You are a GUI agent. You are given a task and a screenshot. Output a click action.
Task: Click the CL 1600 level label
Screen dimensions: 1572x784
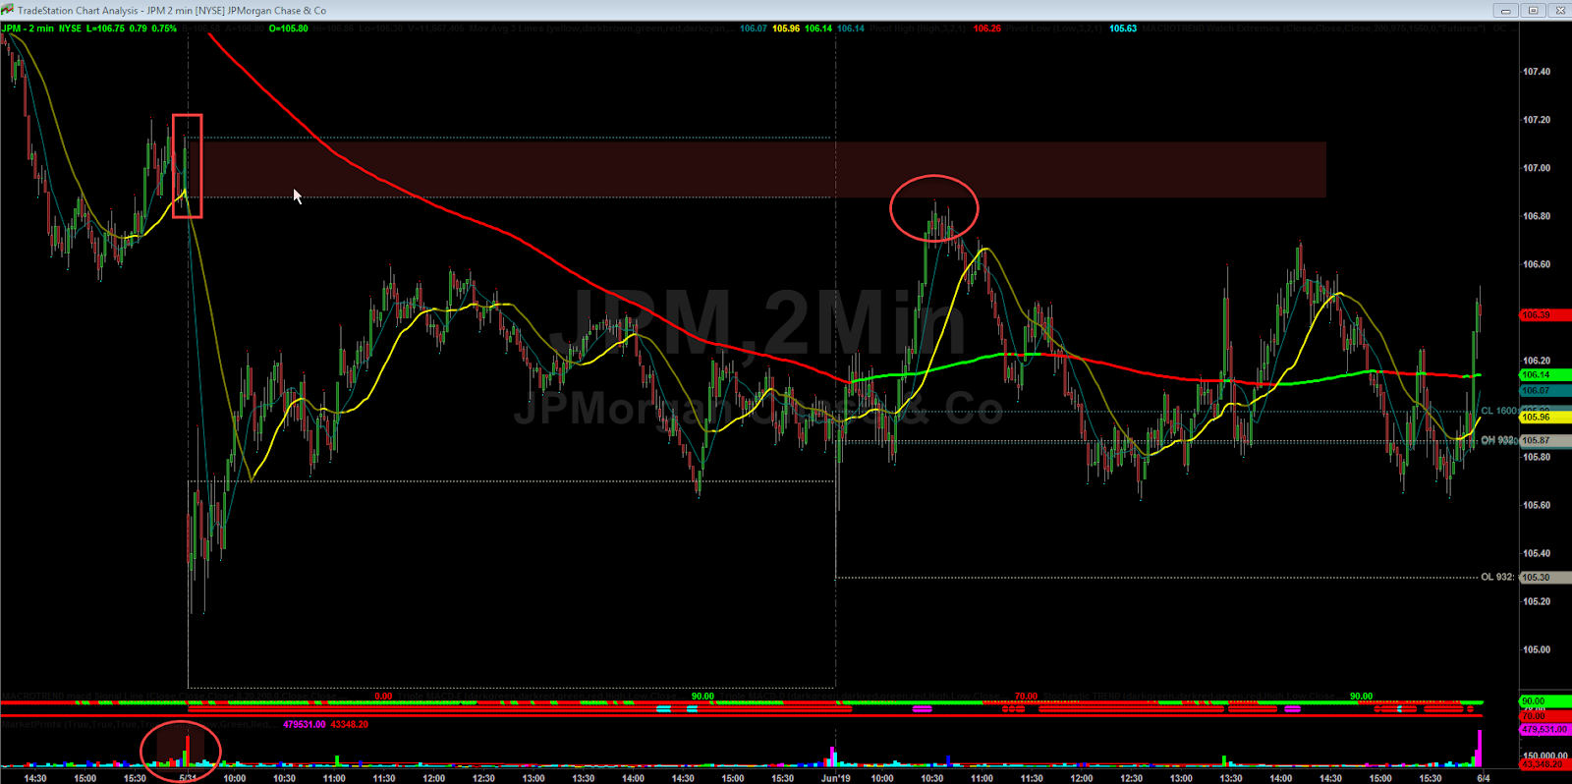[x=1498, y=411]
